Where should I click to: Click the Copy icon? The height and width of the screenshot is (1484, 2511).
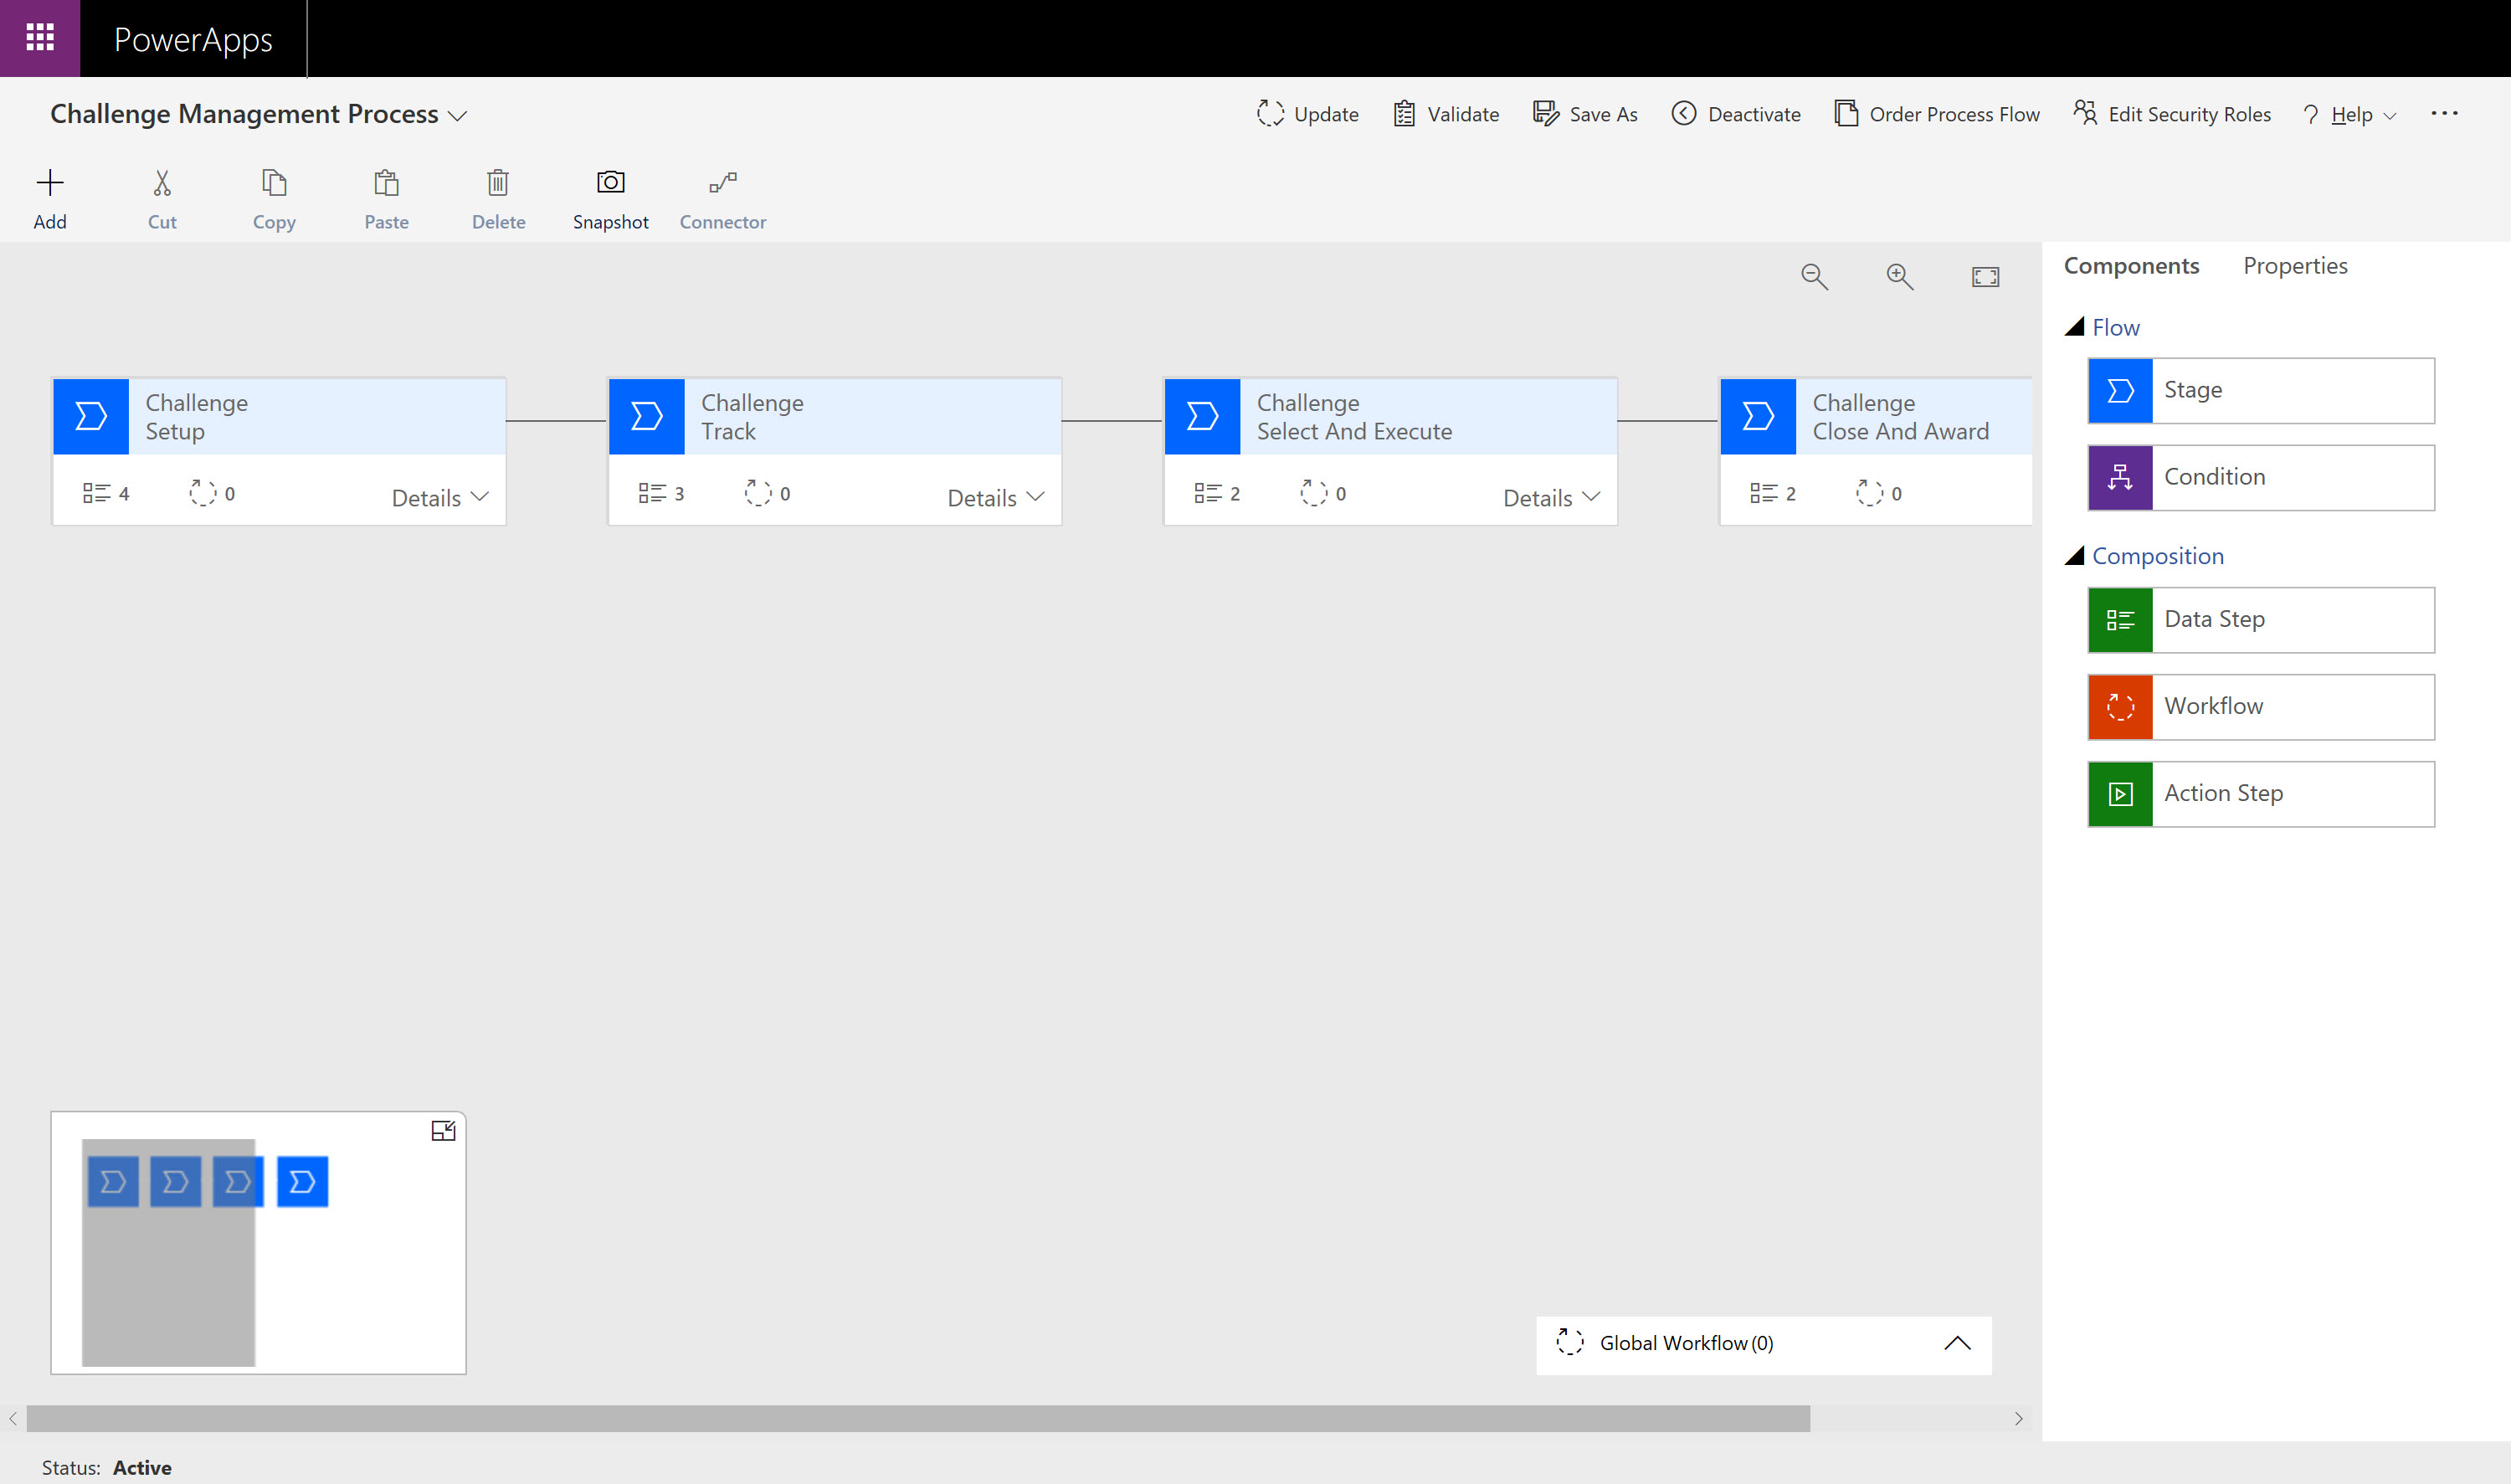point(273,196)
